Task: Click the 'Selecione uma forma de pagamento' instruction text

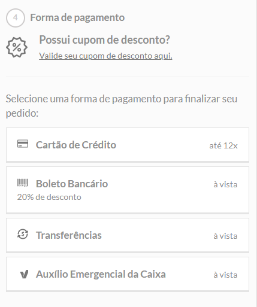Action: [122, 106]
